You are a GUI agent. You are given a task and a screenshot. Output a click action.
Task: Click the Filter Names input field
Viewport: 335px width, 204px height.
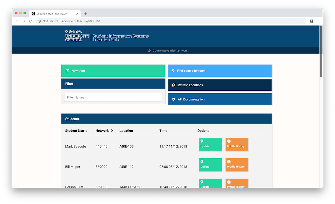[x=113, y=97]
